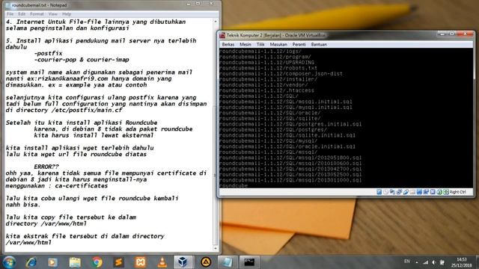Click the EN language indicator on taskbar

pyautogui.click(x=407, y=262)
